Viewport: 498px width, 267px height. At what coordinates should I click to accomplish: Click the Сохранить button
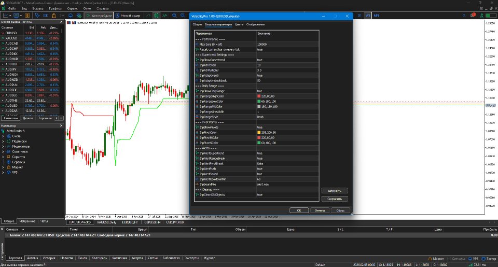pyautogui.click(x=335, y=199)
